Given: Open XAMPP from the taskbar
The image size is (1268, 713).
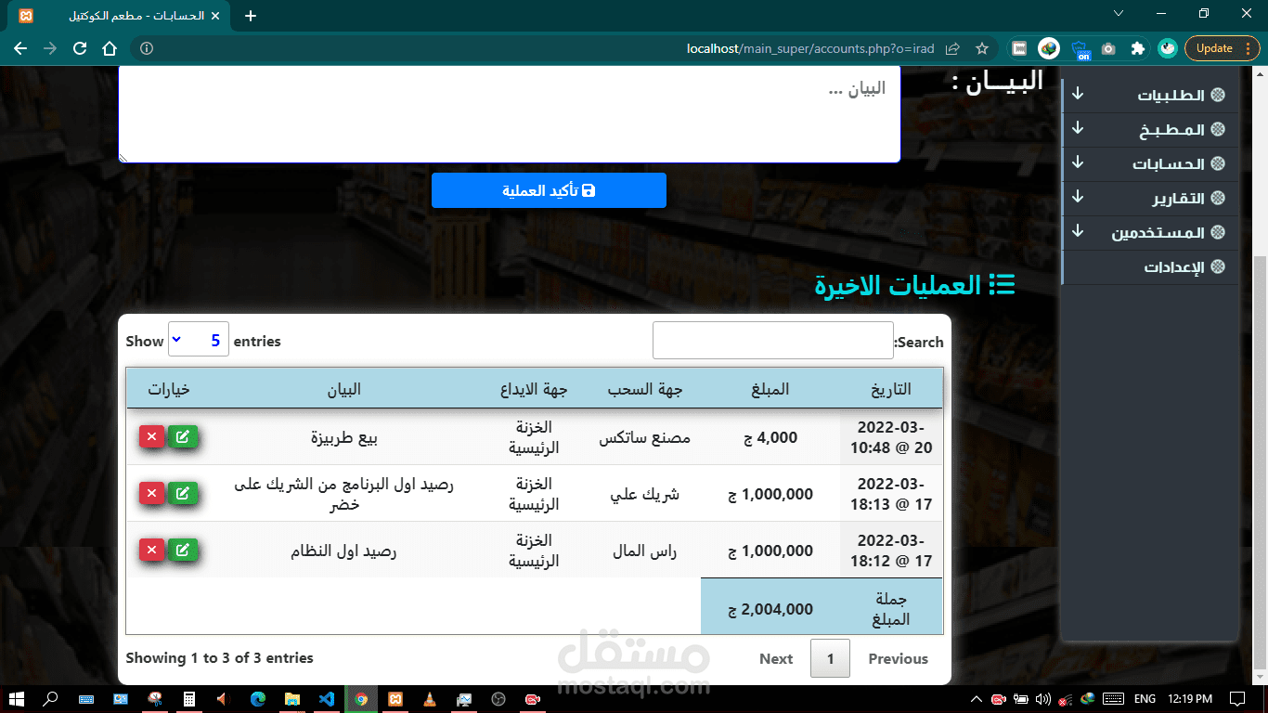Looking at the screenshot, I should tap(395, 698).
